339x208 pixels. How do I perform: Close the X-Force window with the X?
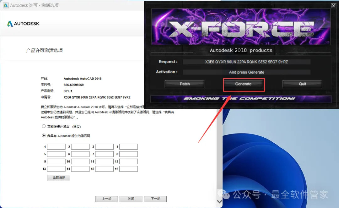coord(333,6)
